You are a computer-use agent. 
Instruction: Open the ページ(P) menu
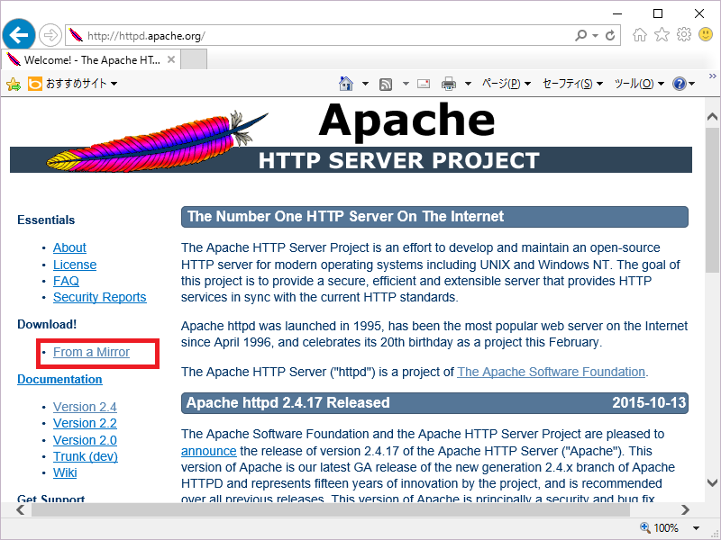tap(507, 84)
